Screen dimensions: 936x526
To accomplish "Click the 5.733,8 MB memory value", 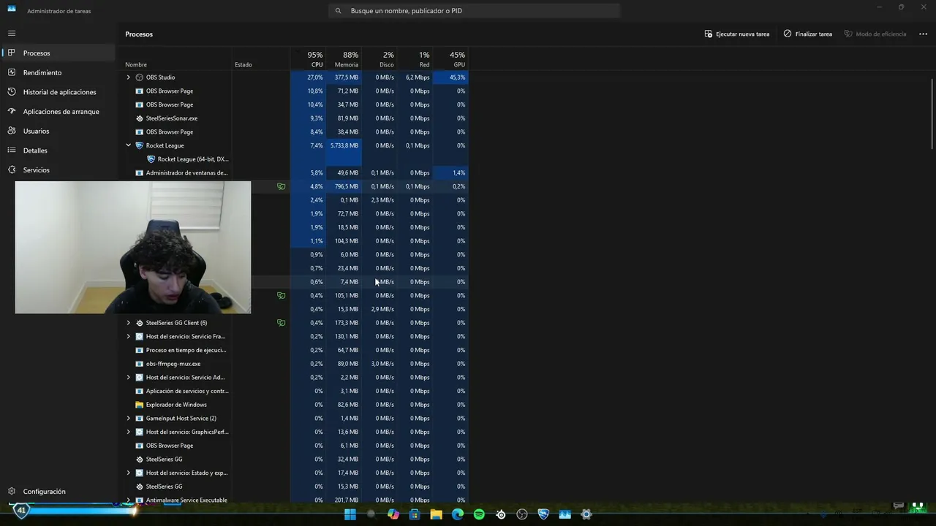I will pyautogui.click(x=344, y=145).
